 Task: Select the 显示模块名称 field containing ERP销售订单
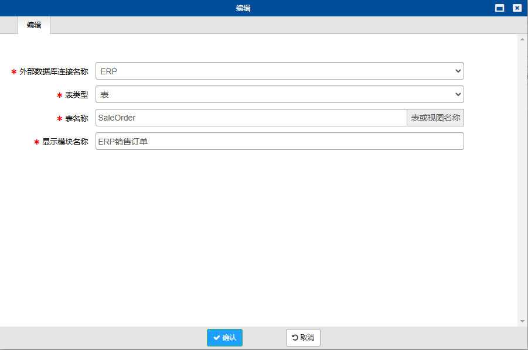coord(280,141)
